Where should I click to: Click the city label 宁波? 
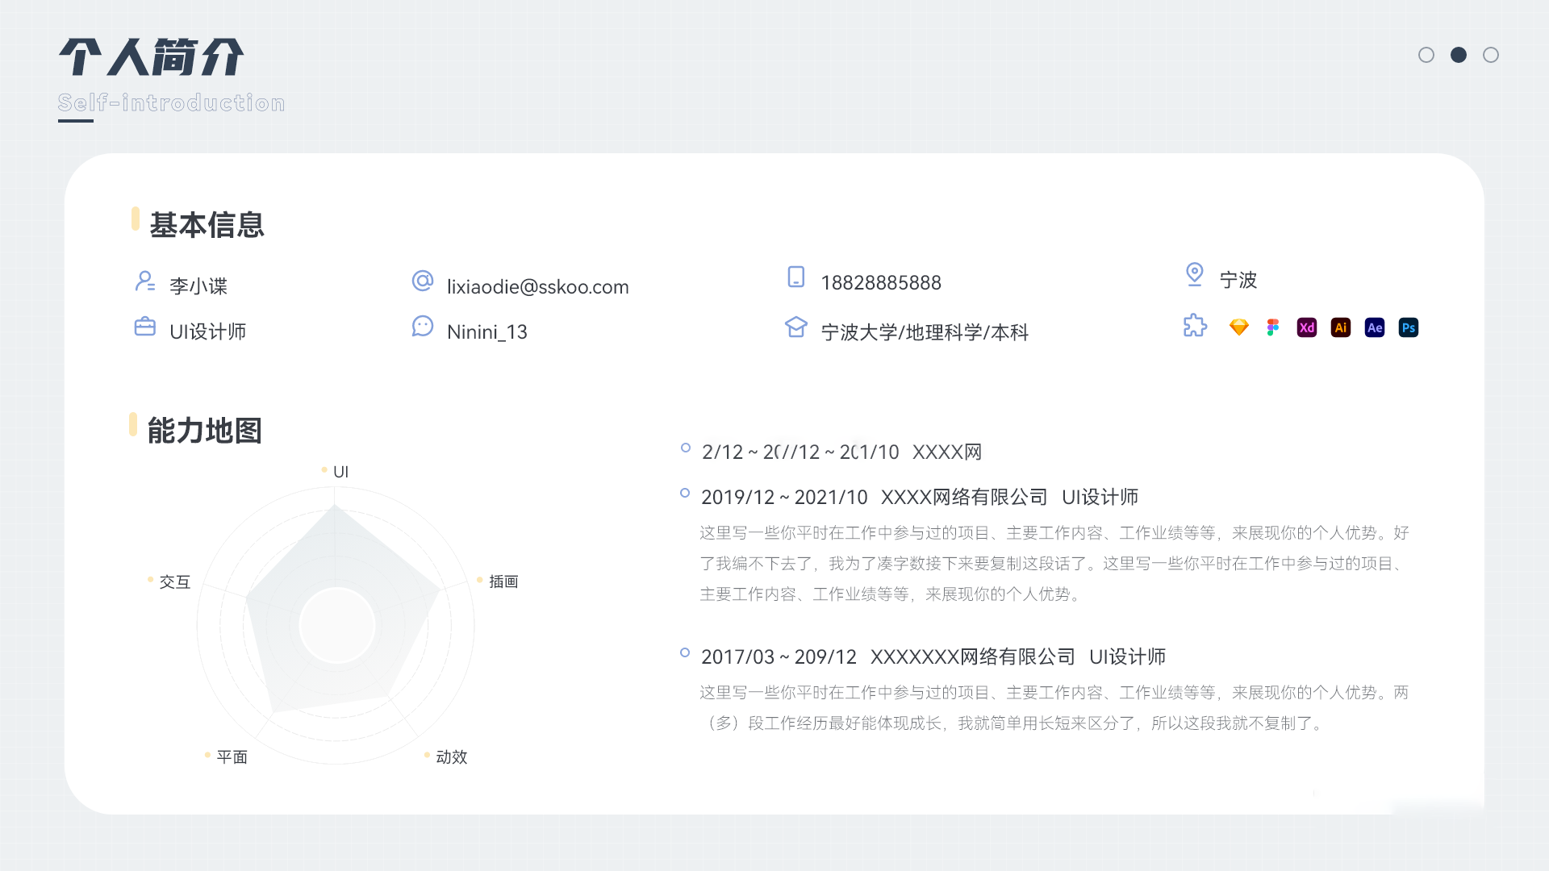[1238, 280]
